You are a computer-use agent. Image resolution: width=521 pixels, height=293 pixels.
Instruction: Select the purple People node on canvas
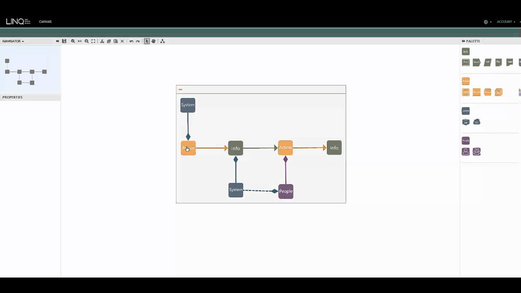286,191
